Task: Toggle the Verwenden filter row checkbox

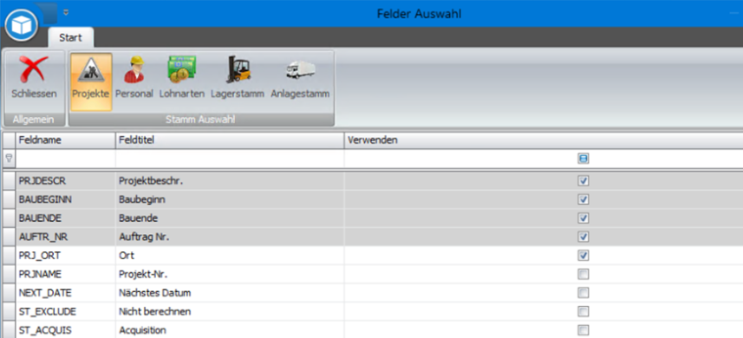Action: click(583, 159)
